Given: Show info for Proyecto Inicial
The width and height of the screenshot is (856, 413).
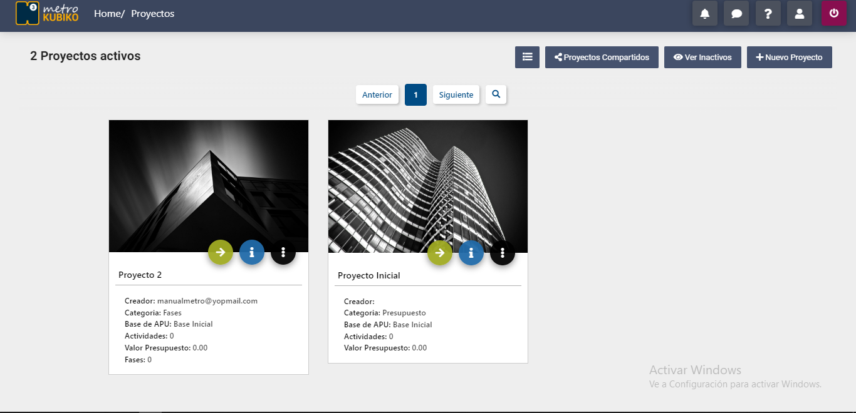Looking at the screenshot, I should point(471,253).
